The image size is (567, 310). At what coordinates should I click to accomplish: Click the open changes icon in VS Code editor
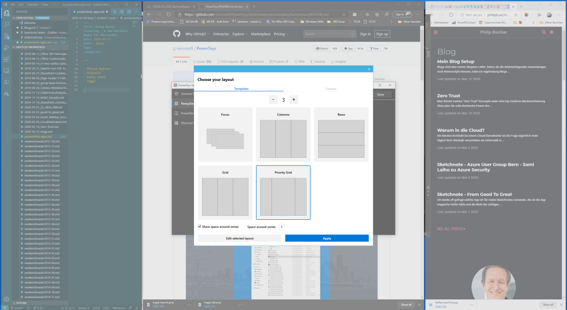click(115, 12)
